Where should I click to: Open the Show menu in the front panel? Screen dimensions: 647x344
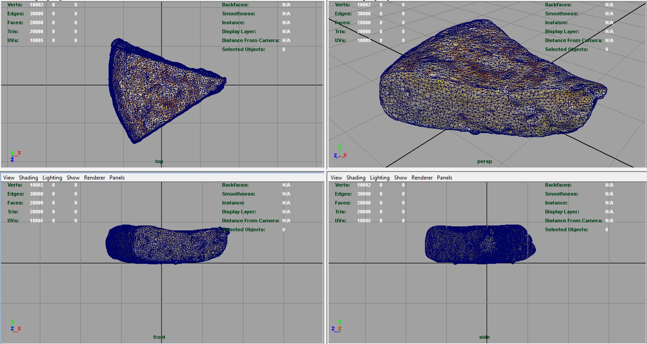pos(73,178)
